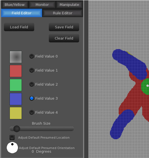Screen dimensions: 149x158
Task: Select the gray Field Value 0 swatch
Action: click(x=16, y=57)
